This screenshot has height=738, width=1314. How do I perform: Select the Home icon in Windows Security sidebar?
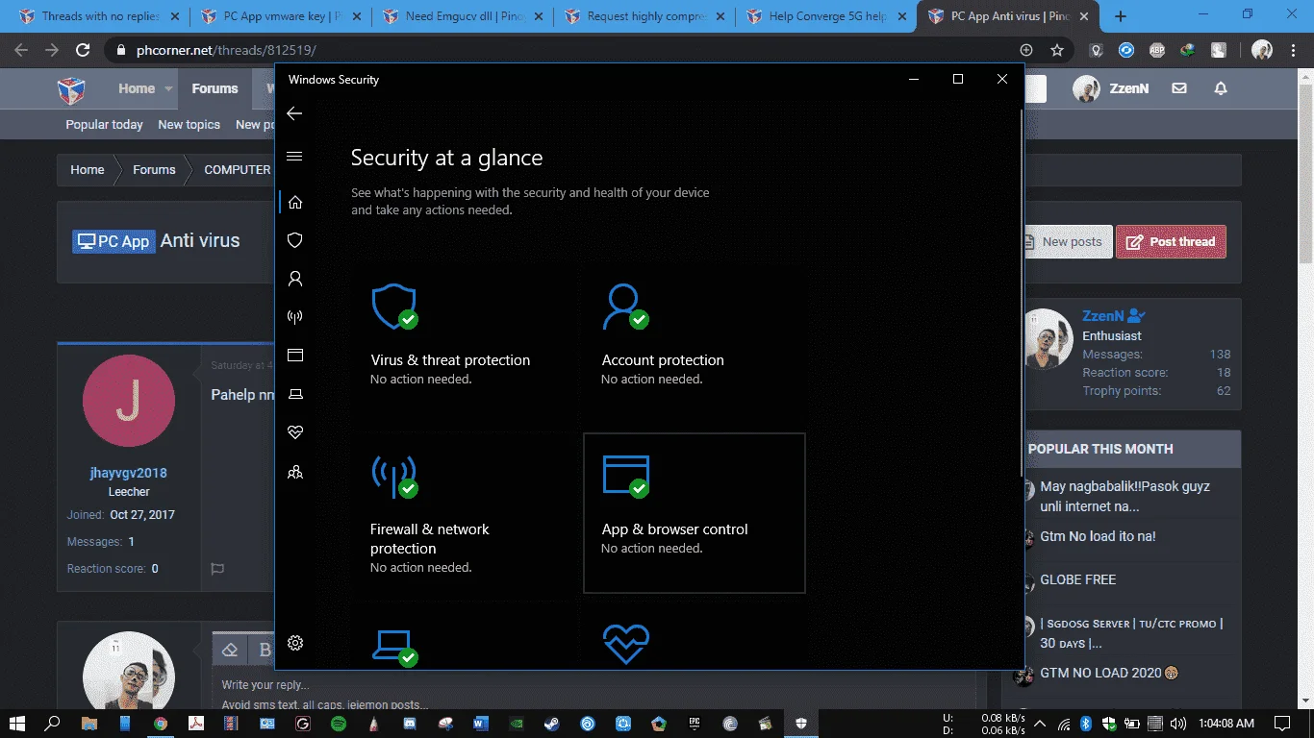(295, 202)
